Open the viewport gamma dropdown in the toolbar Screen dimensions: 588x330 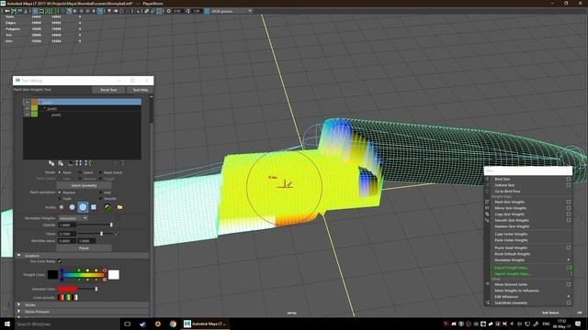click(232, 11)
